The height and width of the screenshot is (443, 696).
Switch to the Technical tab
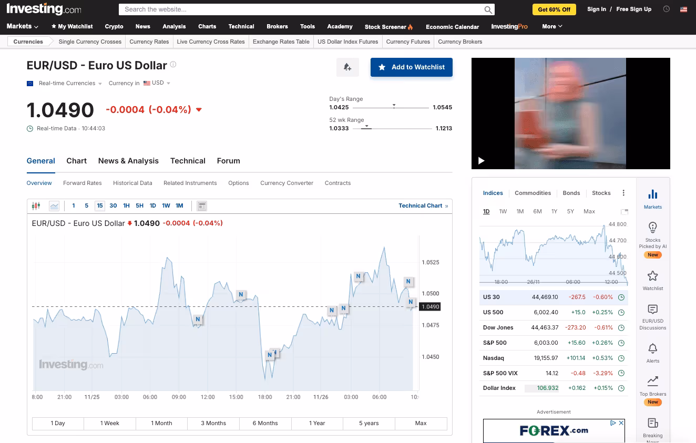[x=188, y=161]
